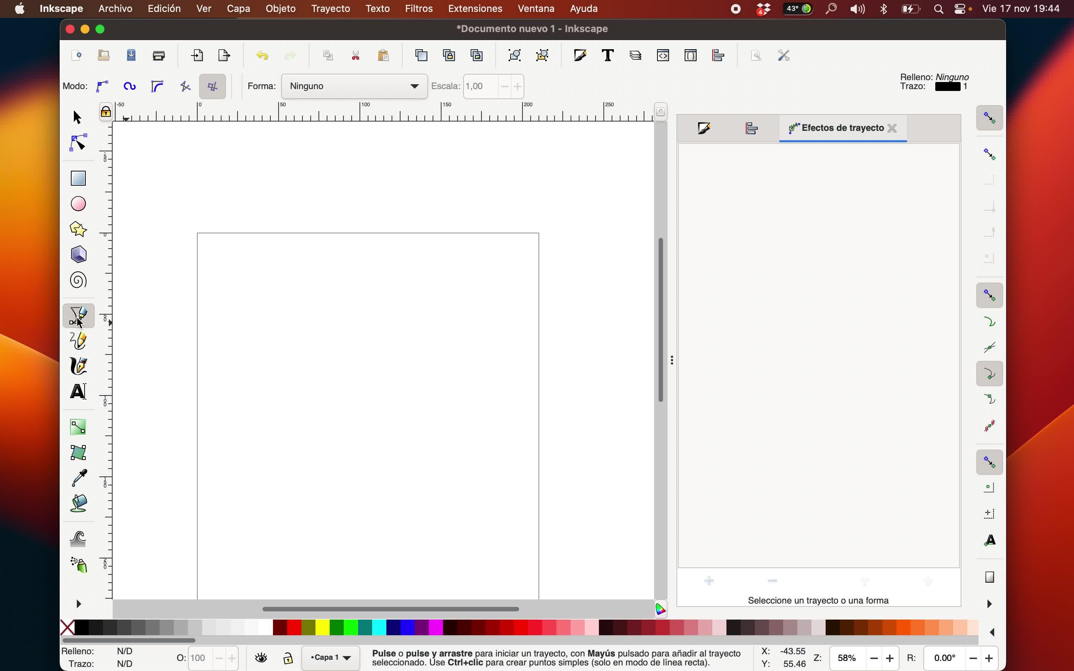Click the zoom percentage input field
Image resolution: width=1074 pixels, height=671 pixels.
click(x=847, y=658)
